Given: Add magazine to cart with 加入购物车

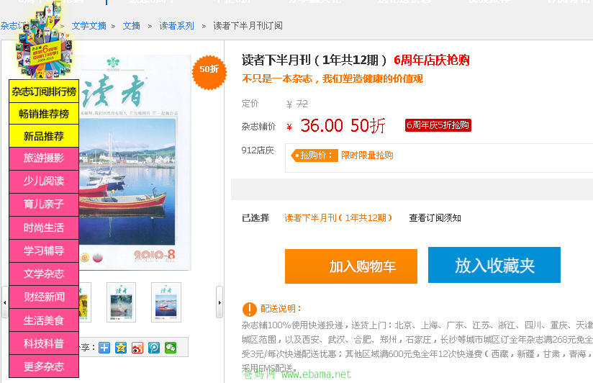Looking at the screenshot, I should [x=351, y=266].
